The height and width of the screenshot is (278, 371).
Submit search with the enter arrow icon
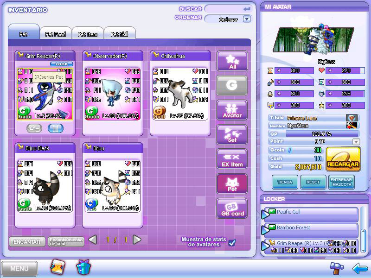pos(247,9)
